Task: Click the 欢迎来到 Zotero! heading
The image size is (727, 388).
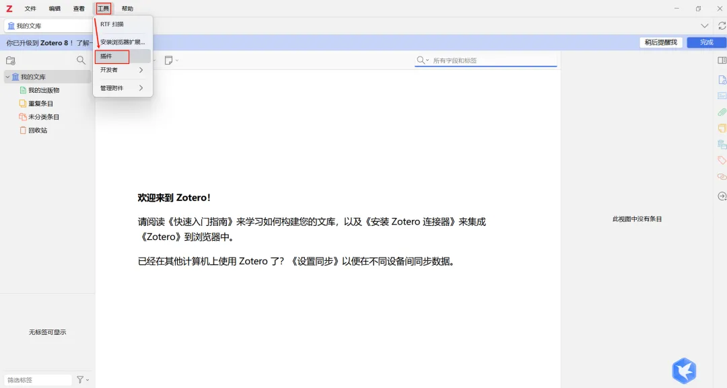Action: [174, 198]
